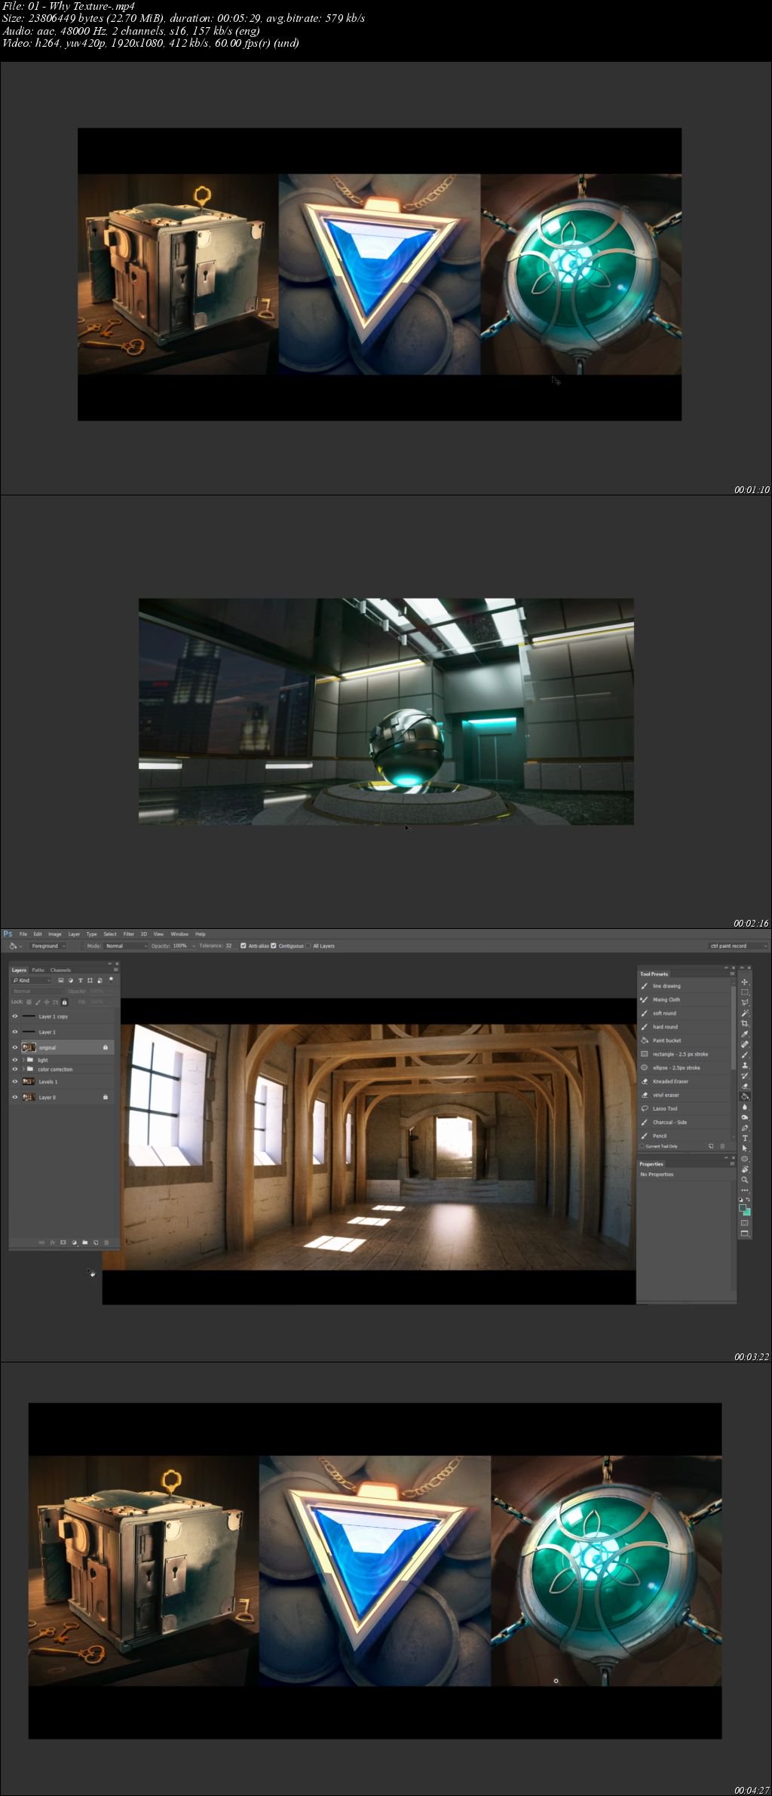
Task: Create new group in Layers panel
Action: point(85,1243)
